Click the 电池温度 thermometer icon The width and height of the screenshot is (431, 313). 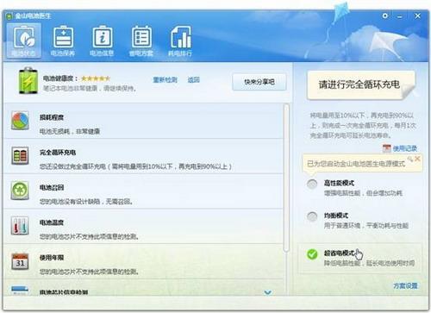tap(20, 226)
